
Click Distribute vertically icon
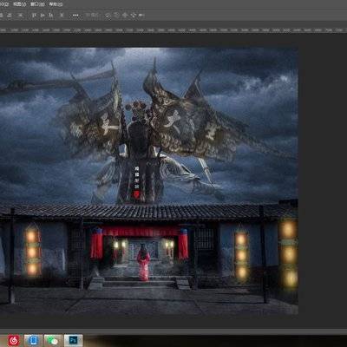pyautogui.click(x=62, y=16)
